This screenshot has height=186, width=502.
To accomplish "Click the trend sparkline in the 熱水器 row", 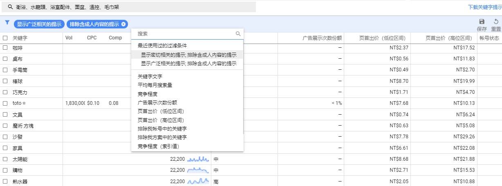I will coord(198,181).
